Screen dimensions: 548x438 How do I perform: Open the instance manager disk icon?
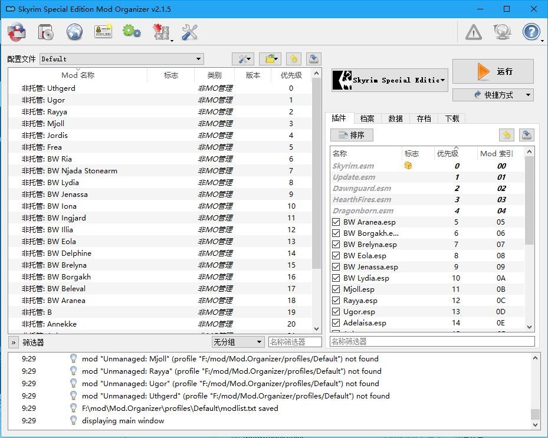coord(46,32)
